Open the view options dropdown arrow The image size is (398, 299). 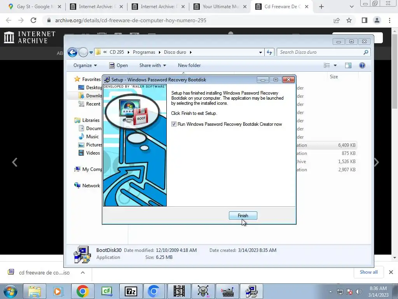point(335,65)
